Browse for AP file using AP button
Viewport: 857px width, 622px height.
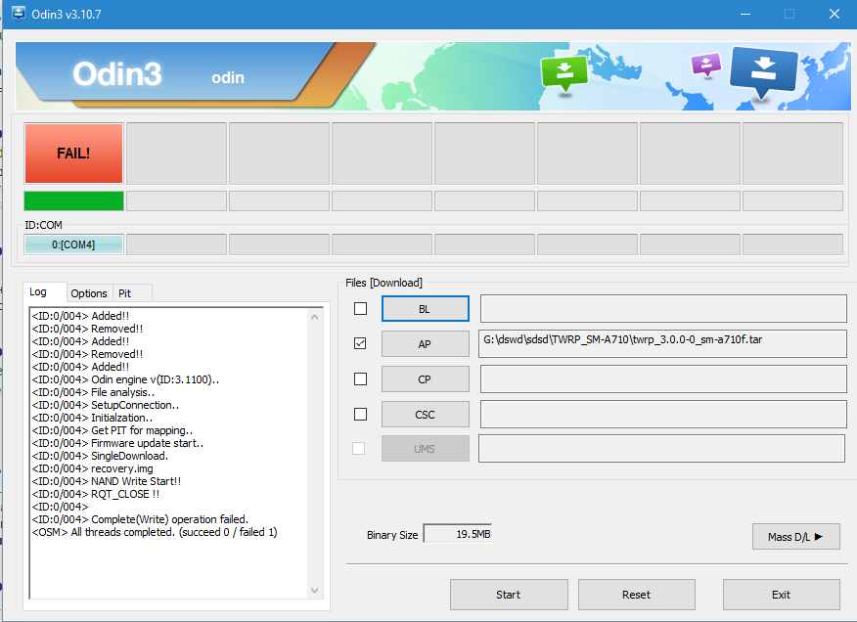tap(425, 343)
